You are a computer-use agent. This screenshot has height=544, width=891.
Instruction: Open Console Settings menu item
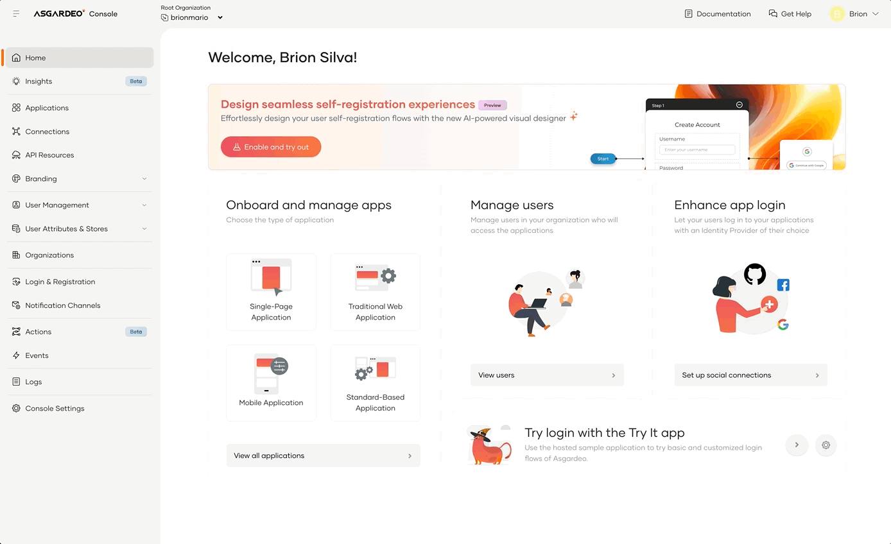(x=80, y=409)
